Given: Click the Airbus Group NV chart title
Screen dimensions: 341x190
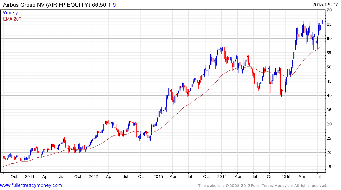Looking at the screenshot, I should (47, 5).
